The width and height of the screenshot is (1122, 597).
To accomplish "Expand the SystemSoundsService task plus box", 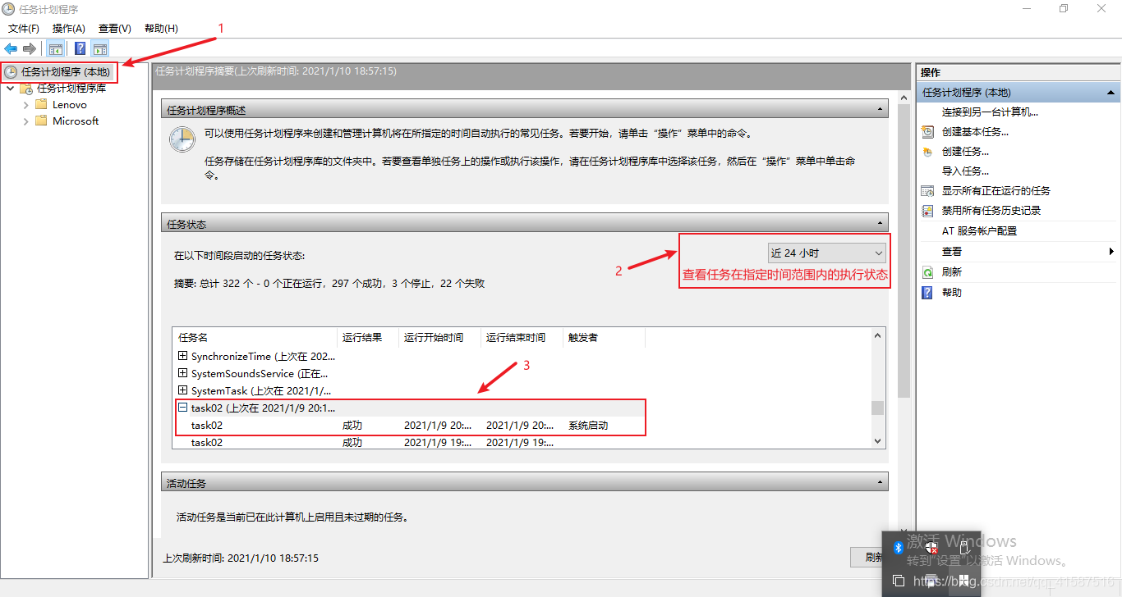I will [x=182, y=374].
